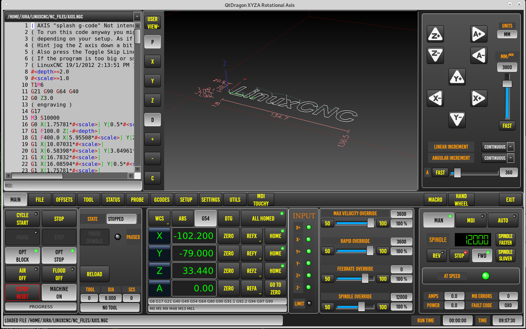Open Linear Increment Continuous dropdown

pyautogui.click(x=511, y=147)
